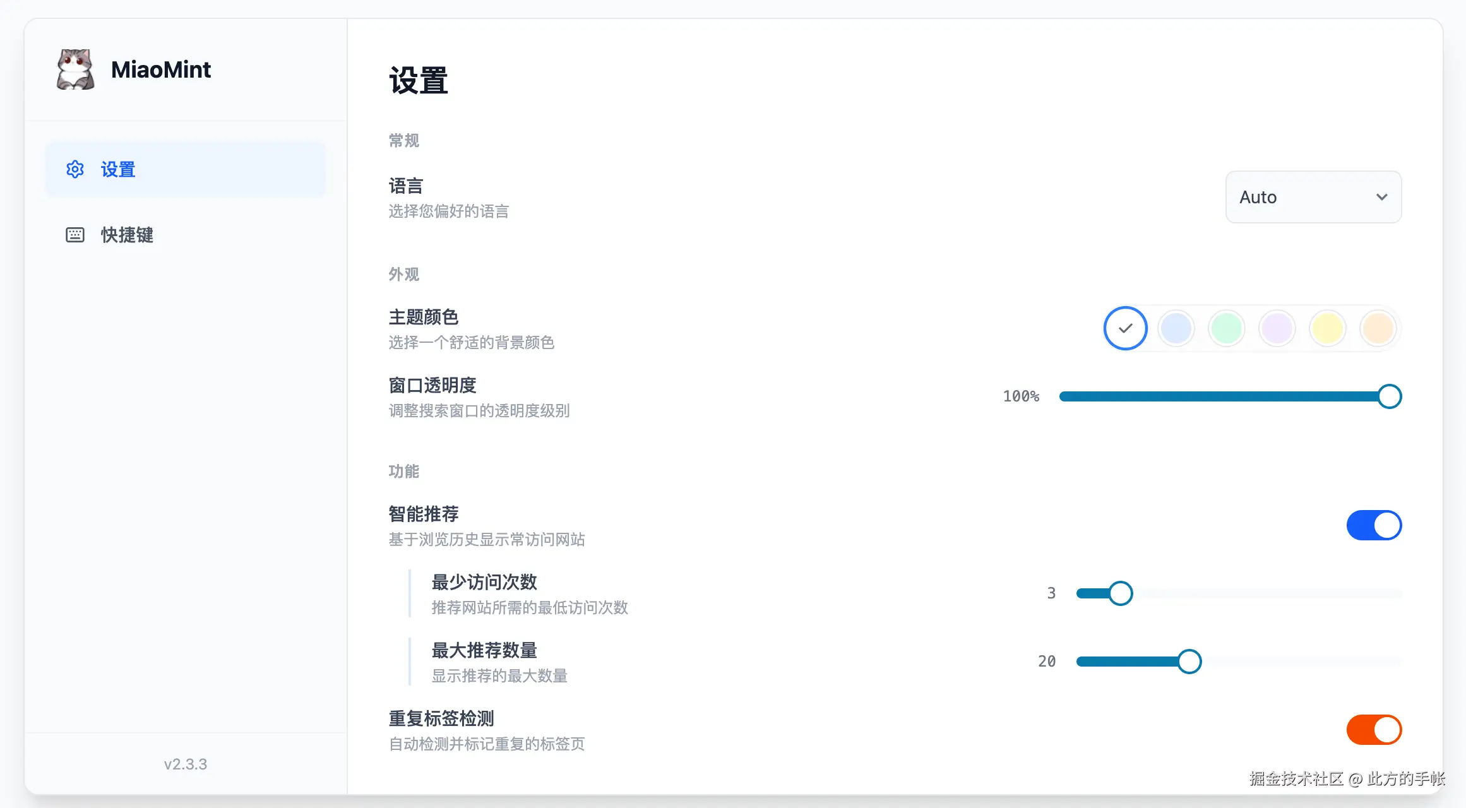Image resolution: width=1466 pixels, height=808 pixels.
Task: Click the value 20 next to 最大推荐数量
Action: tap(1047, 662)
